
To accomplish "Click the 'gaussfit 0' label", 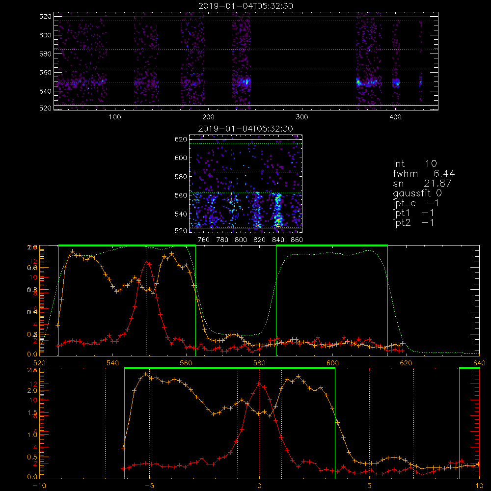I will [417, 193].
